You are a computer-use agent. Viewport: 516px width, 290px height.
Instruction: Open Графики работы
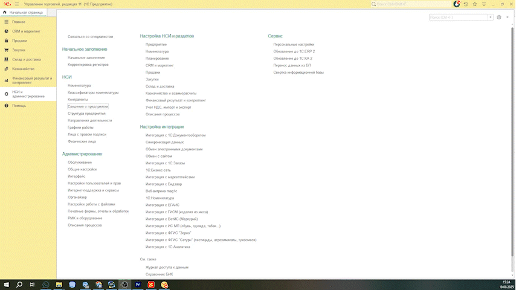pos(80,127)
